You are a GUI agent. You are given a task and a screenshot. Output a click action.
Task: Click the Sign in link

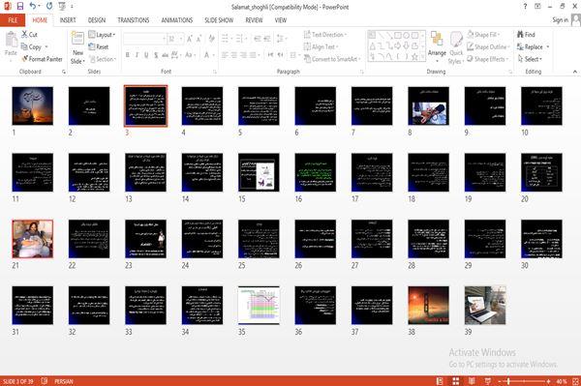click(x=560, y=20)
